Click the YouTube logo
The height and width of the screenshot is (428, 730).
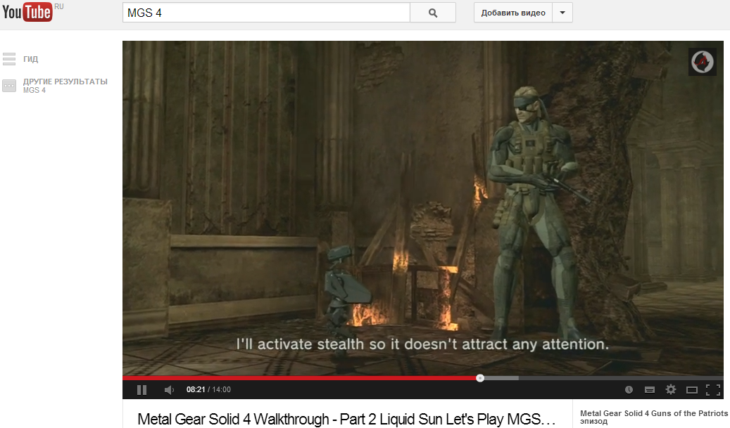(x=27, y=12)
